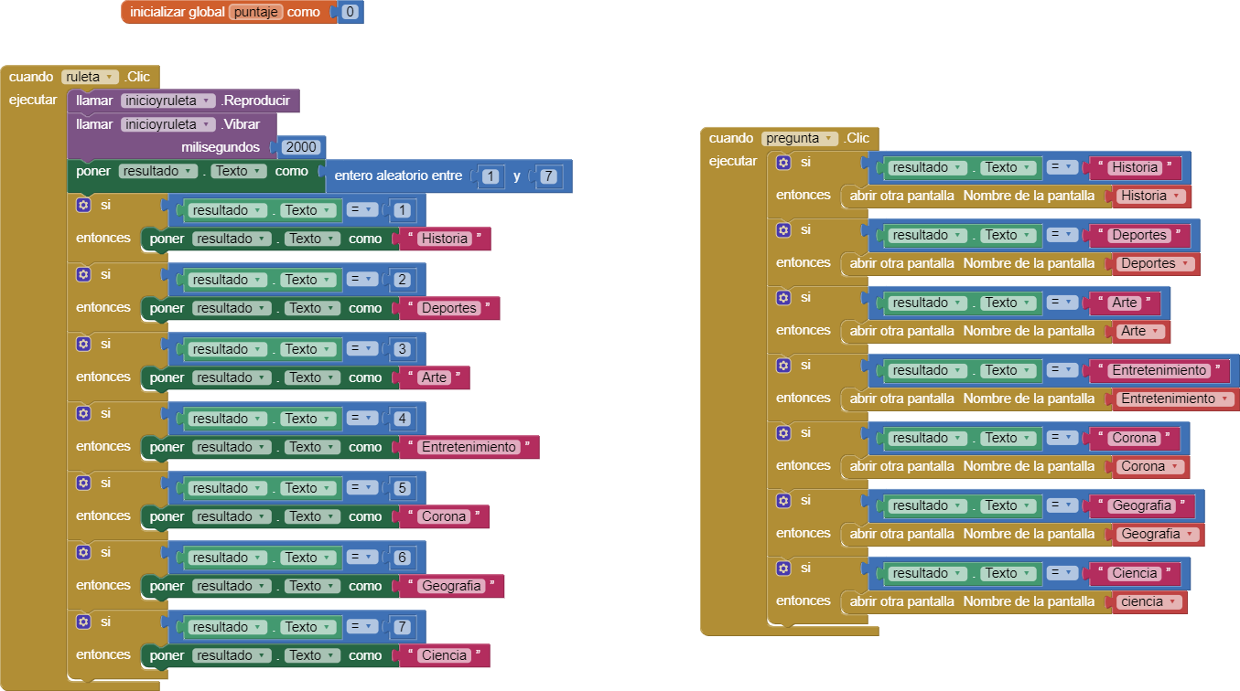Open Deportes screen name dropdown

pos(1156,263)
